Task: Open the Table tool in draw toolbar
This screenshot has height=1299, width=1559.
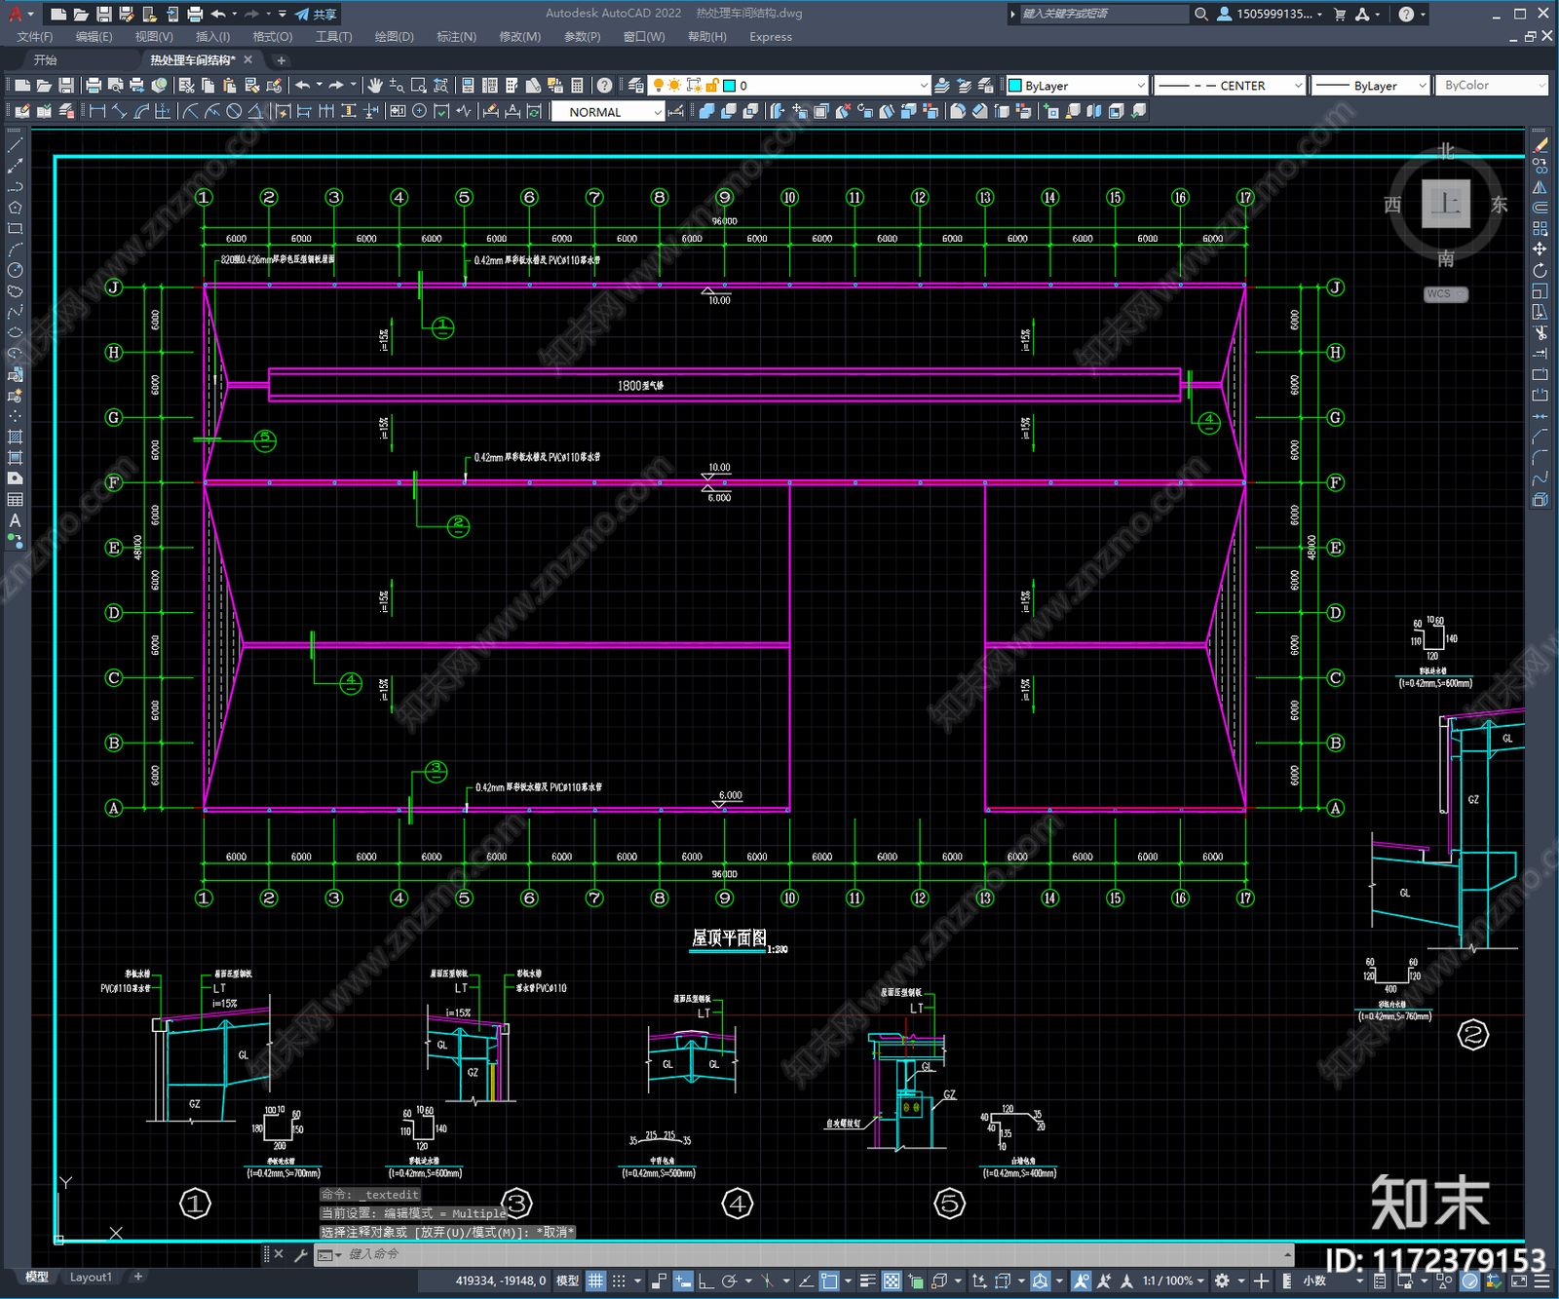Action: 15,500
